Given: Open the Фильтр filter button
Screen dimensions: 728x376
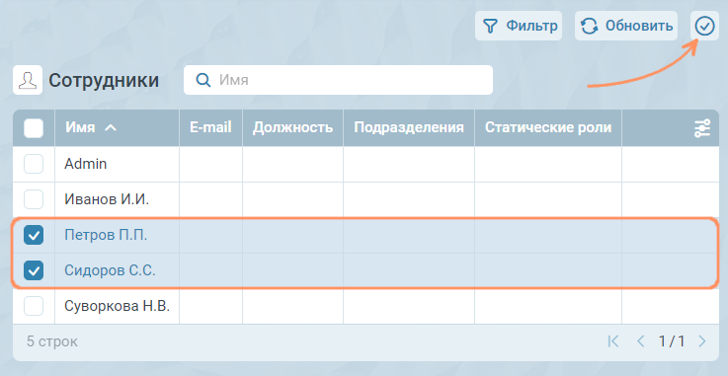Looking at the screenshot, I should [x=519, y=26].
